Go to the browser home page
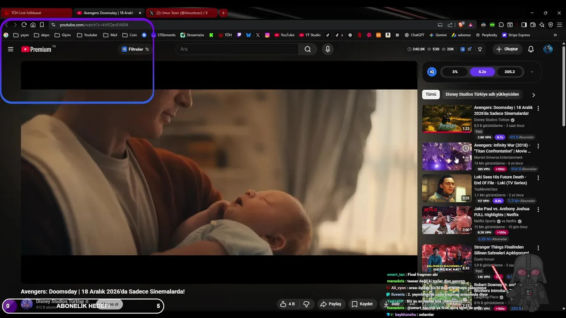Image resolution: width=566 pixels, height=318 pixels. 33,25
